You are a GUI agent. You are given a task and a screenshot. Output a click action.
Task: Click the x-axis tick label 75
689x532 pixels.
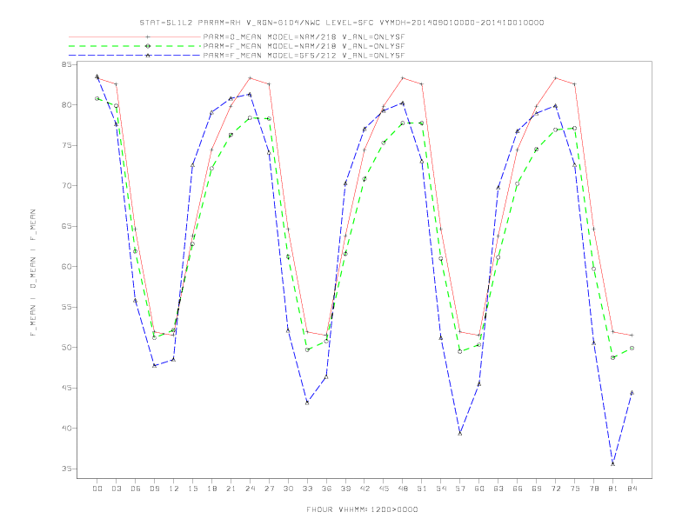pos(575,489)
